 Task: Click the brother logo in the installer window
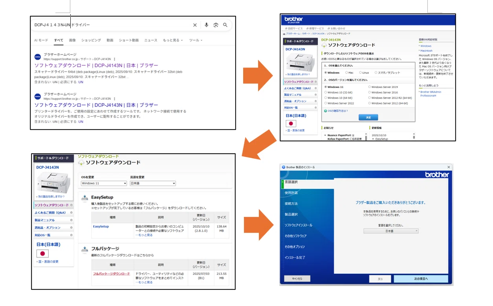[x=437, y=175]
